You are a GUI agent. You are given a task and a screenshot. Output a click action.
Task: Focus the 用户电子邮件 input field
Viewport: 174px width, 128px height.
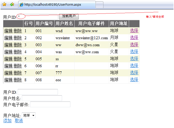click(50, 104)
